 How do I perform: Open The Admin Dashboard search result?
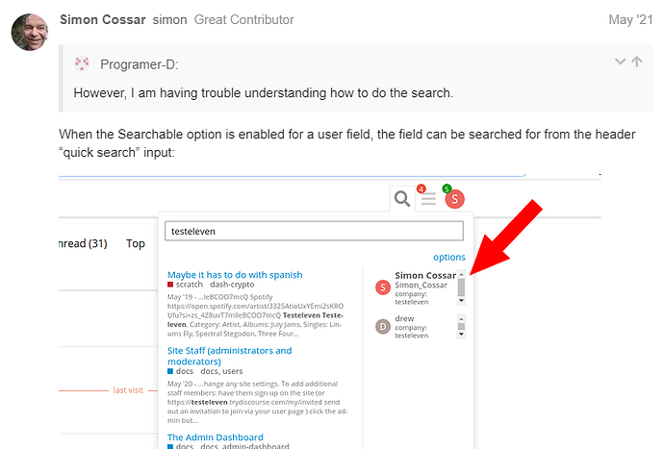pos(216,437)
